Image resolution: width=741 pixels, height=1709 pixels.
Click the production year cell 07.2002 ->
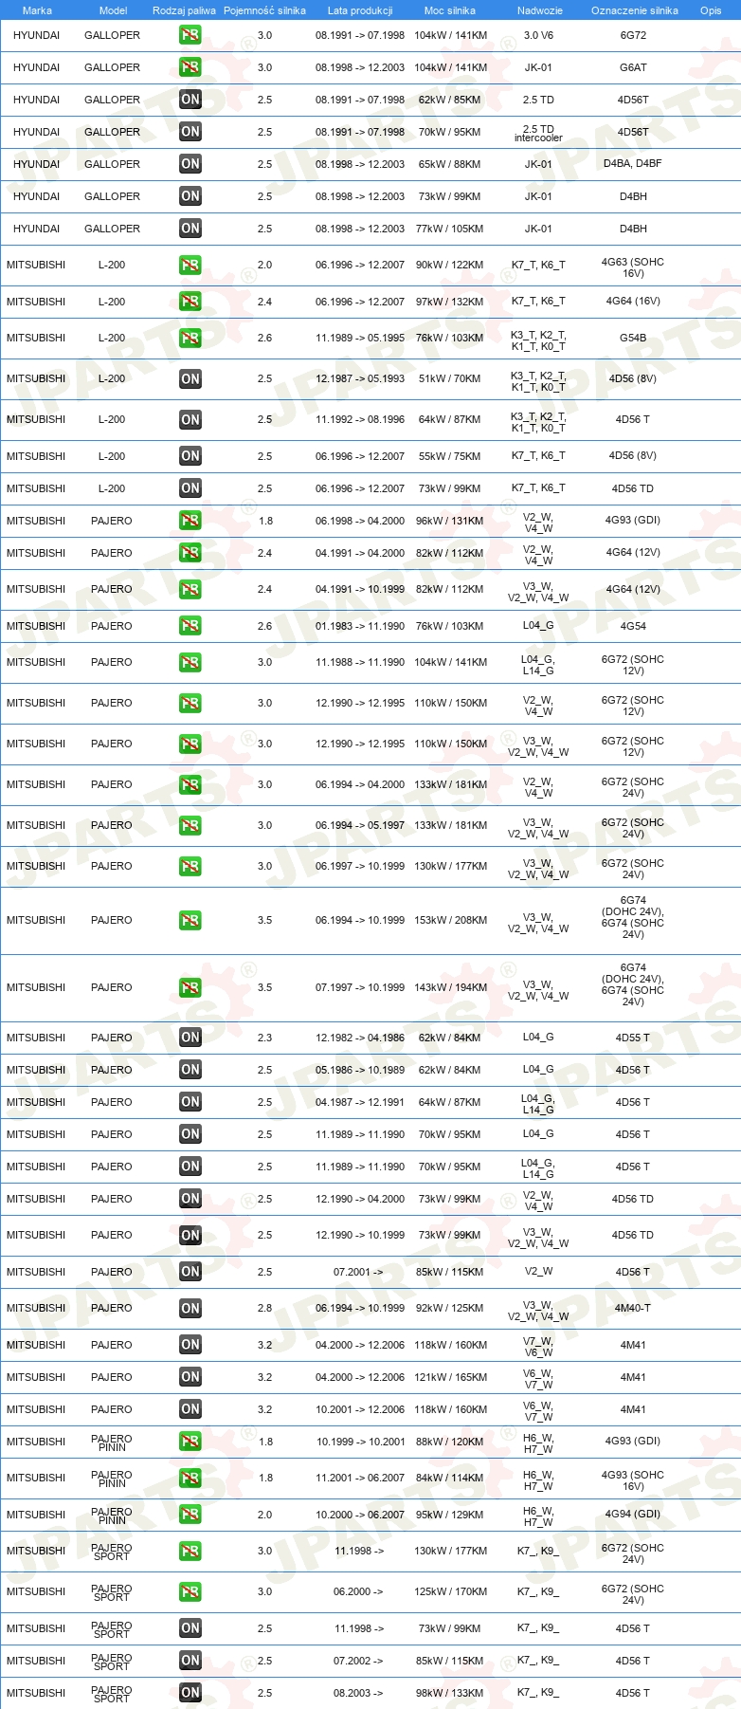(x=358, y=1661)
